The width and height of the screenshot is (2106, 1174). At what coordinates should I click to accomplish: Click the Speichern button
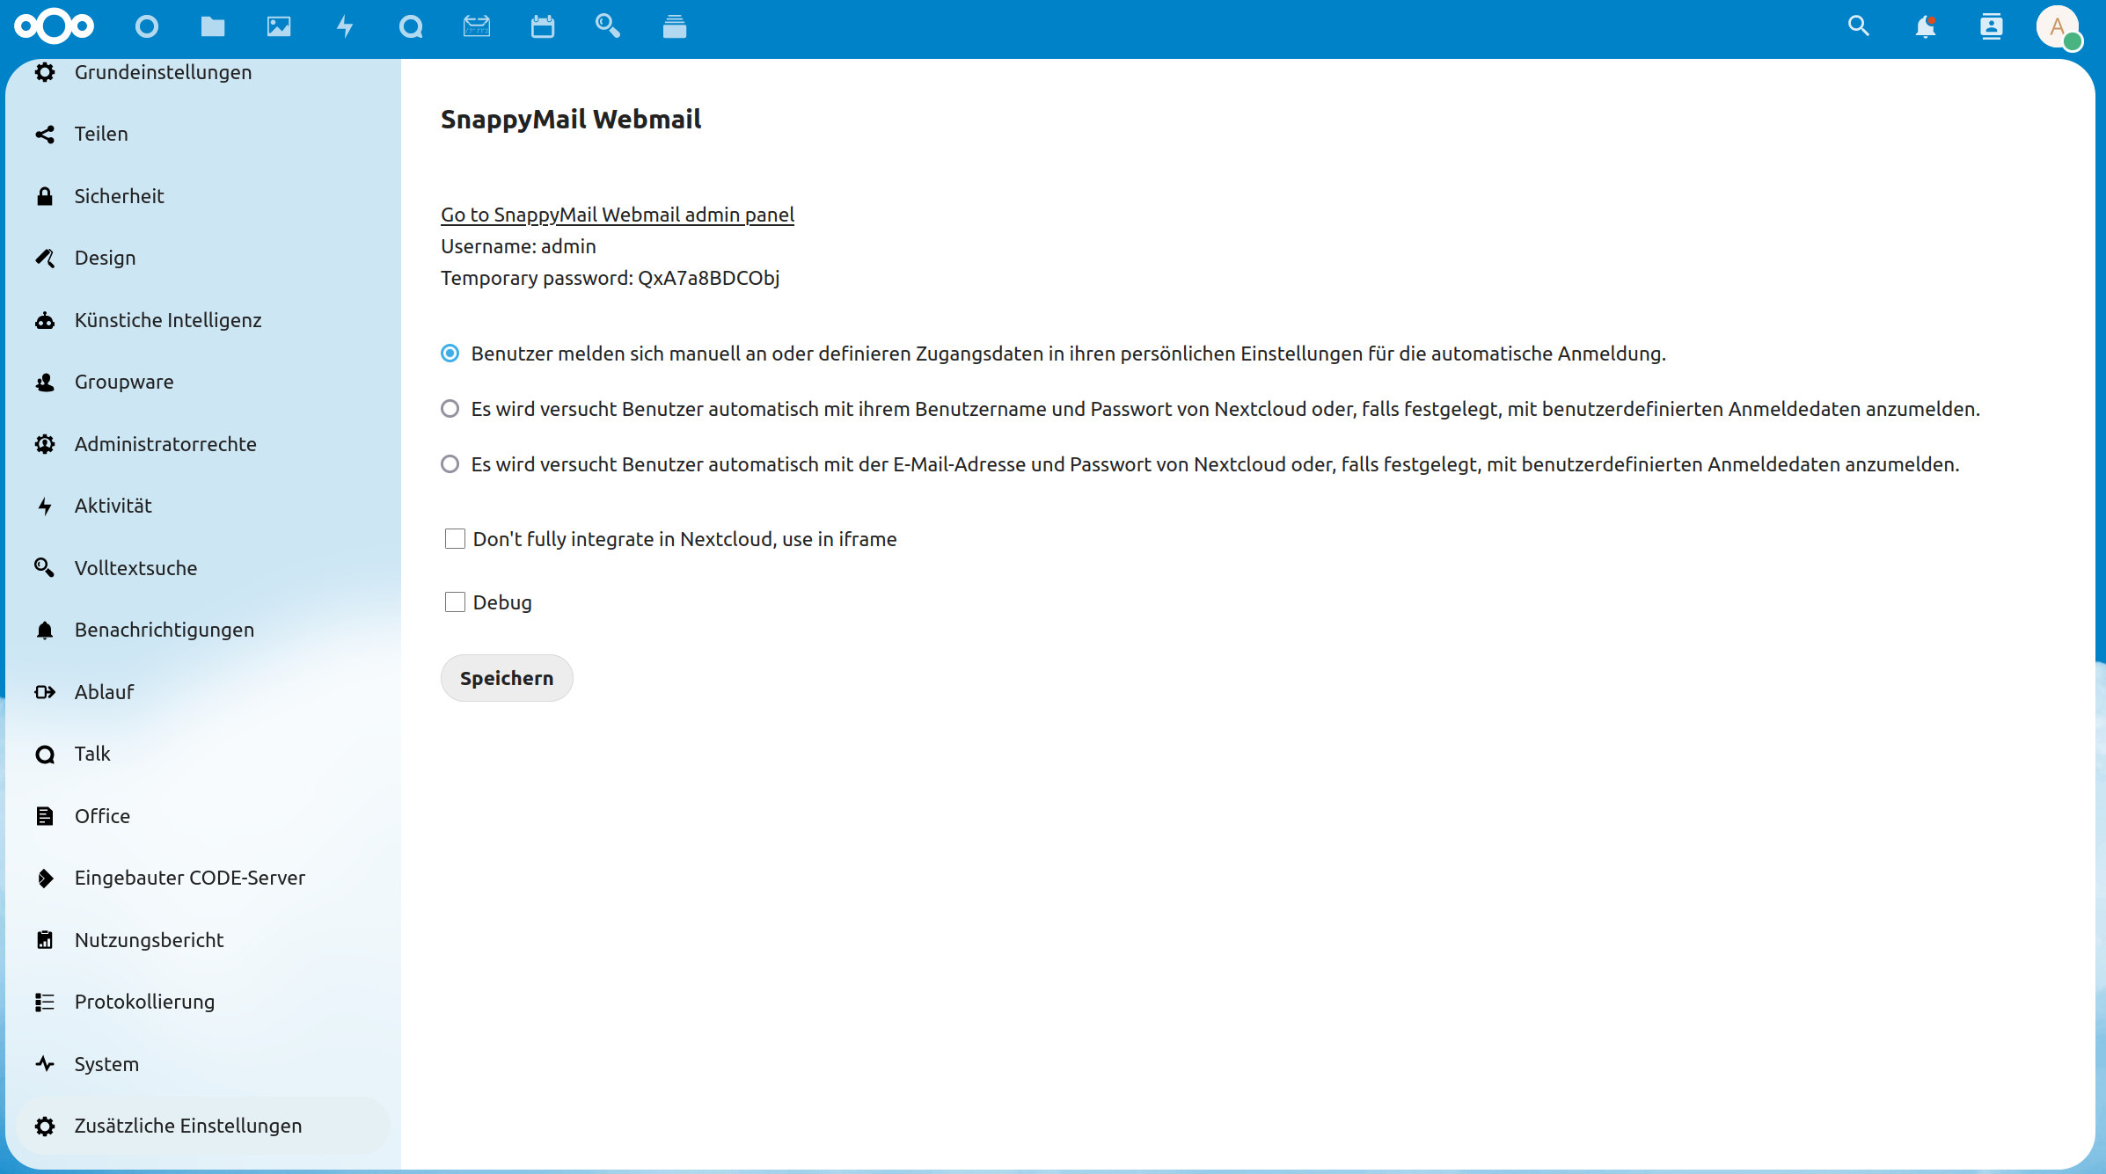click(x=507, y=678)
